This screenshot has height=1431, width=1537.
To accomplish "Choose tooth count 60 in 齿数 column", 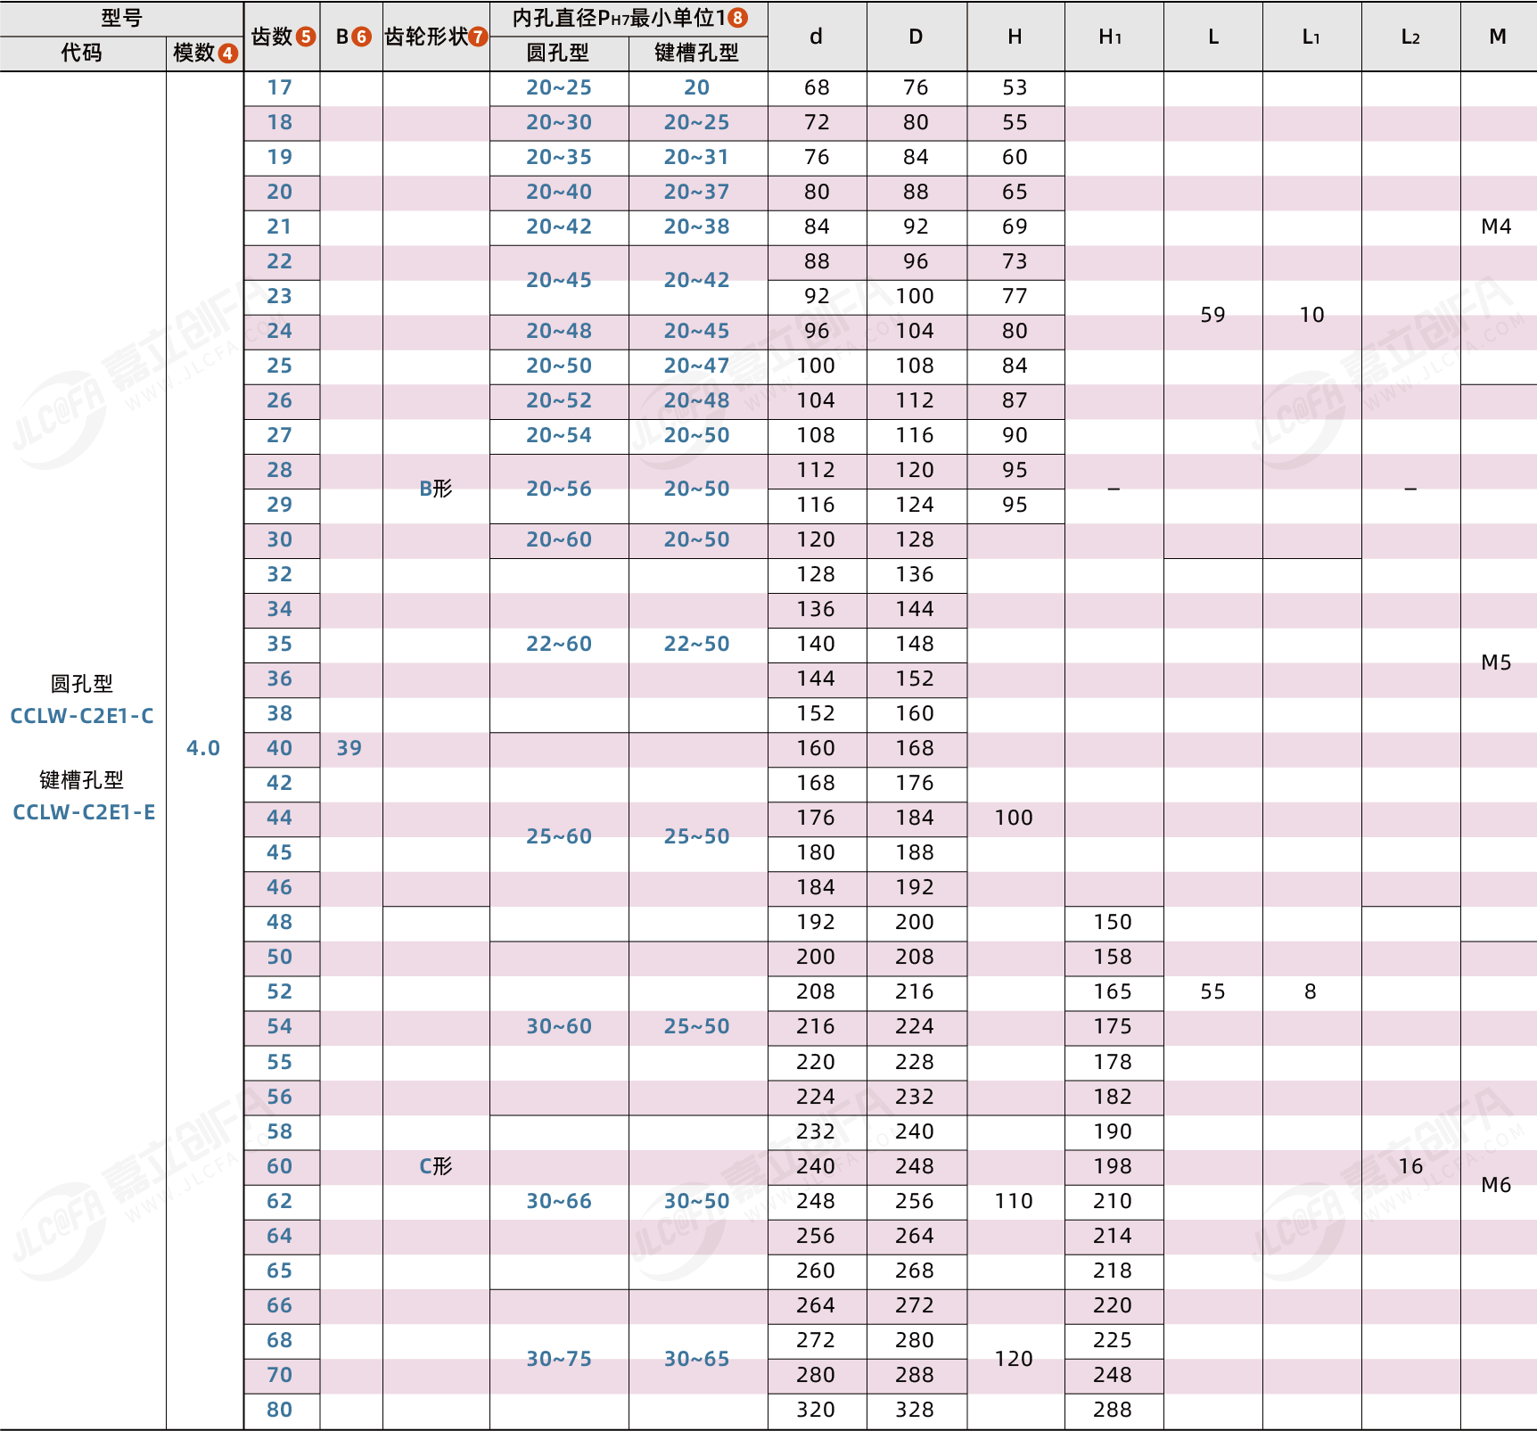I will [x=280, y=1166].
